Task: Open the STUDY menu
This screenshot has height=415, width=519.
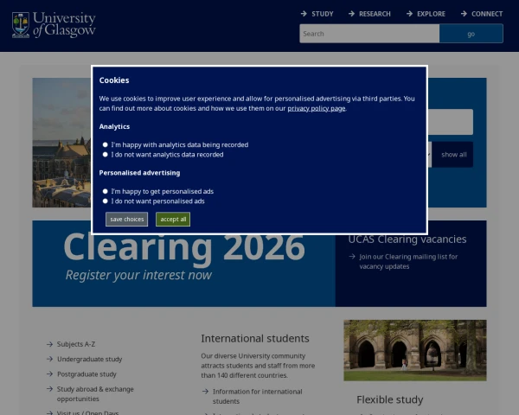Action: 322,14
